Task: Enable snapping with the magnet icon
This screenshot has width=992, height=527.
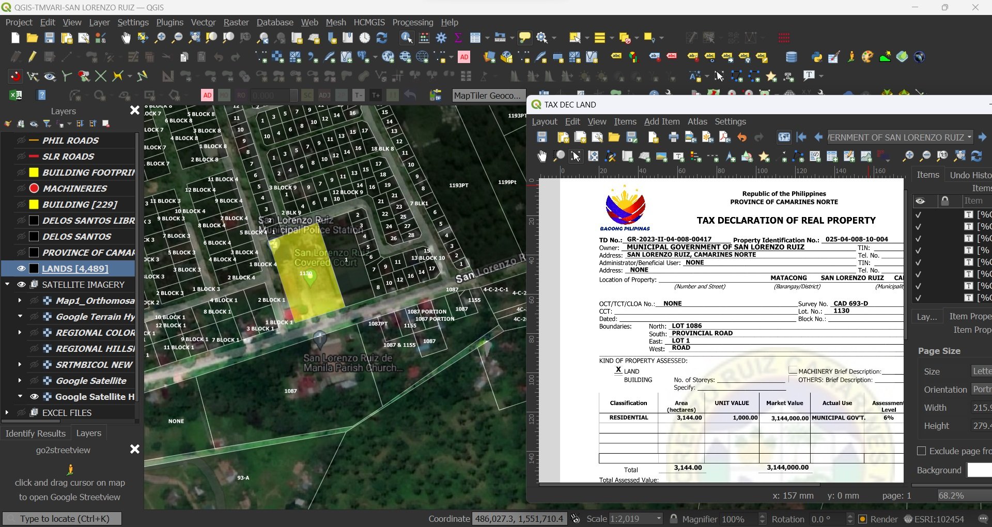Action: click(x=16, y=76)
